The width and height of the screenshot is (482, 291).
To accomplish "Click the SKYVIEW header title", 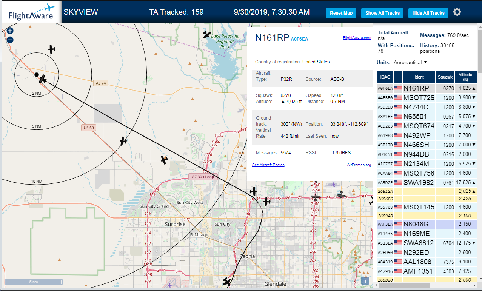I will [x=81, y=12].
